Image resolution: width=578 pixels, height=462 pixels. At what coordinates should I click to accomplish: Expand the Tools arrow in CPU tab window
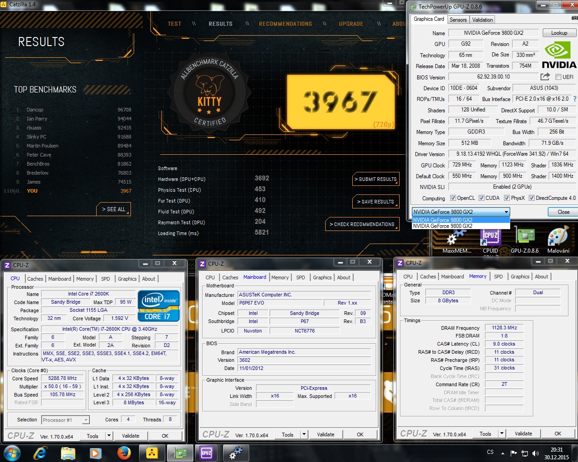tap(109, 436)
